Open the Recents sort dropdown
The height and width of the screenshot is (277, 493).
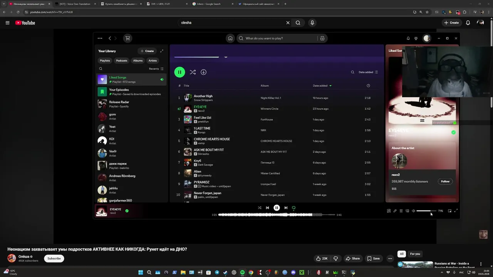point(156,69)
